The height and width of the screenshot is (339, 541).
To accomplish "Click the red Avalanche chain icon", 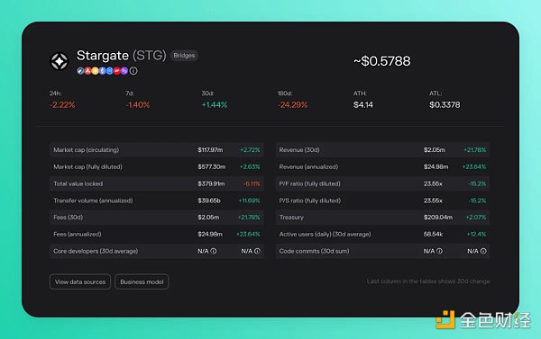I will [87, 71].
